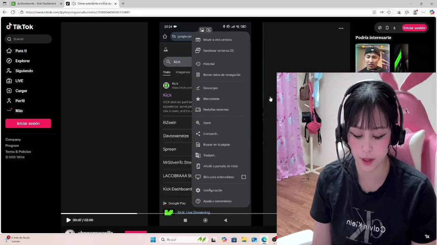Screen dimensions: 437x245
Task: Open Microsoft Store from the taskbar
Action: pos(234,240)
